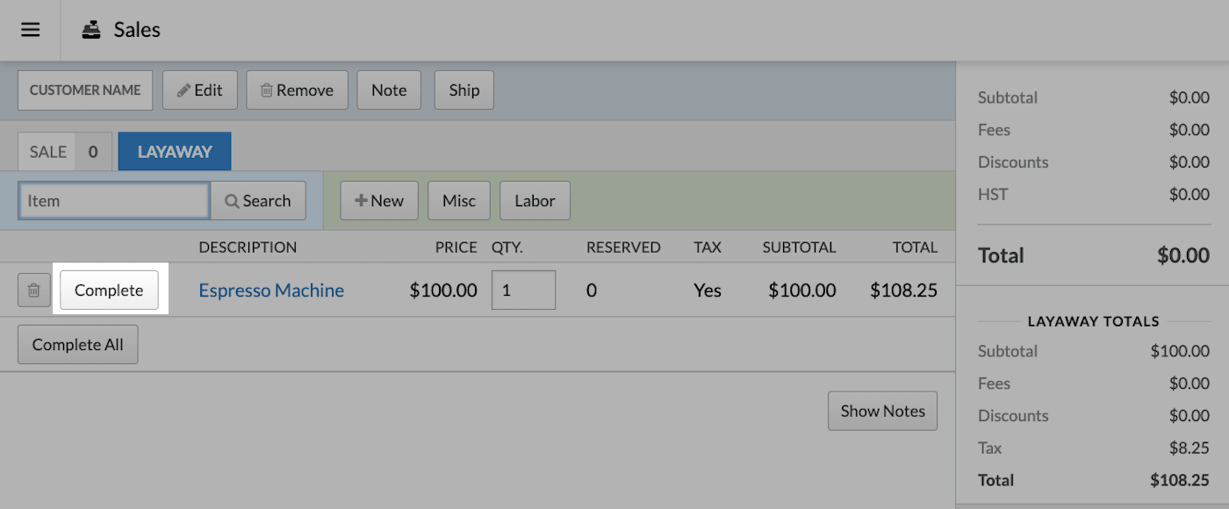Show the sale notes panel
This screenshot has height=509, width=1229.
pos(882,410)
